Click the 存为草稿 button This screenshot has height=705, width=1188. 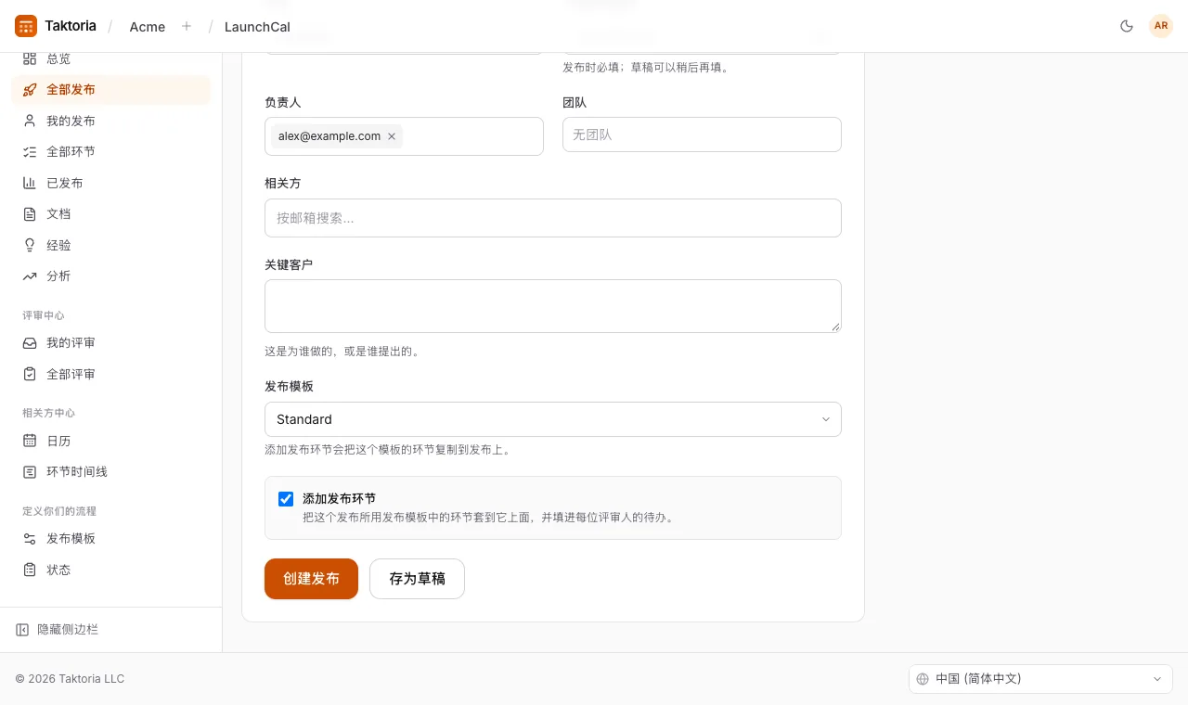click(x=417, y=579)
